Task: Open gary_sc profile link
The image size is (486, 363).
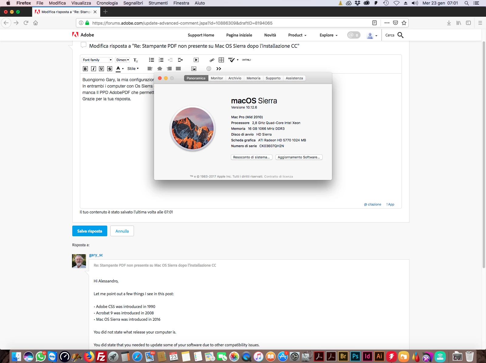Action: point(96,255)
